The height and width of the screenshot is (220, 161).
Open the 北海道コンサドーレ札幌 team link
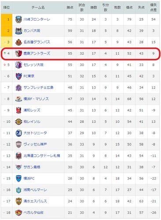pyautogui.click(x=42, y=156)
